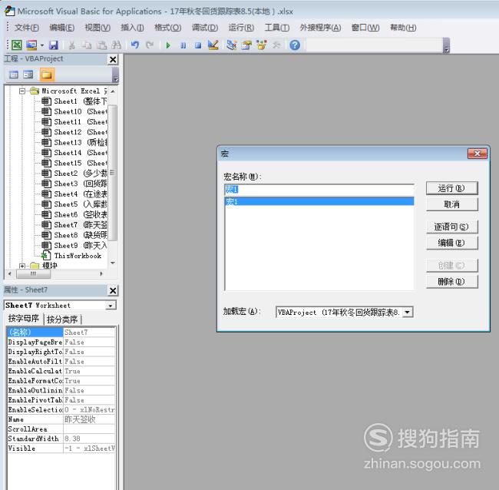
Task: Switch to the 按分类序 tab
Action: pos(62,319)
